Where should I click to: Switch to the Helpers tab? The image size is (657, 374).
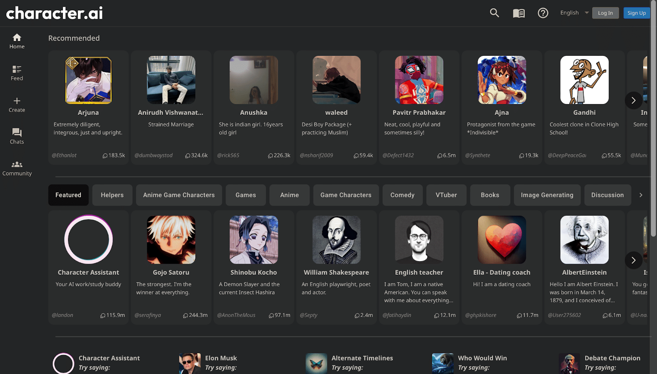(112, 195)
